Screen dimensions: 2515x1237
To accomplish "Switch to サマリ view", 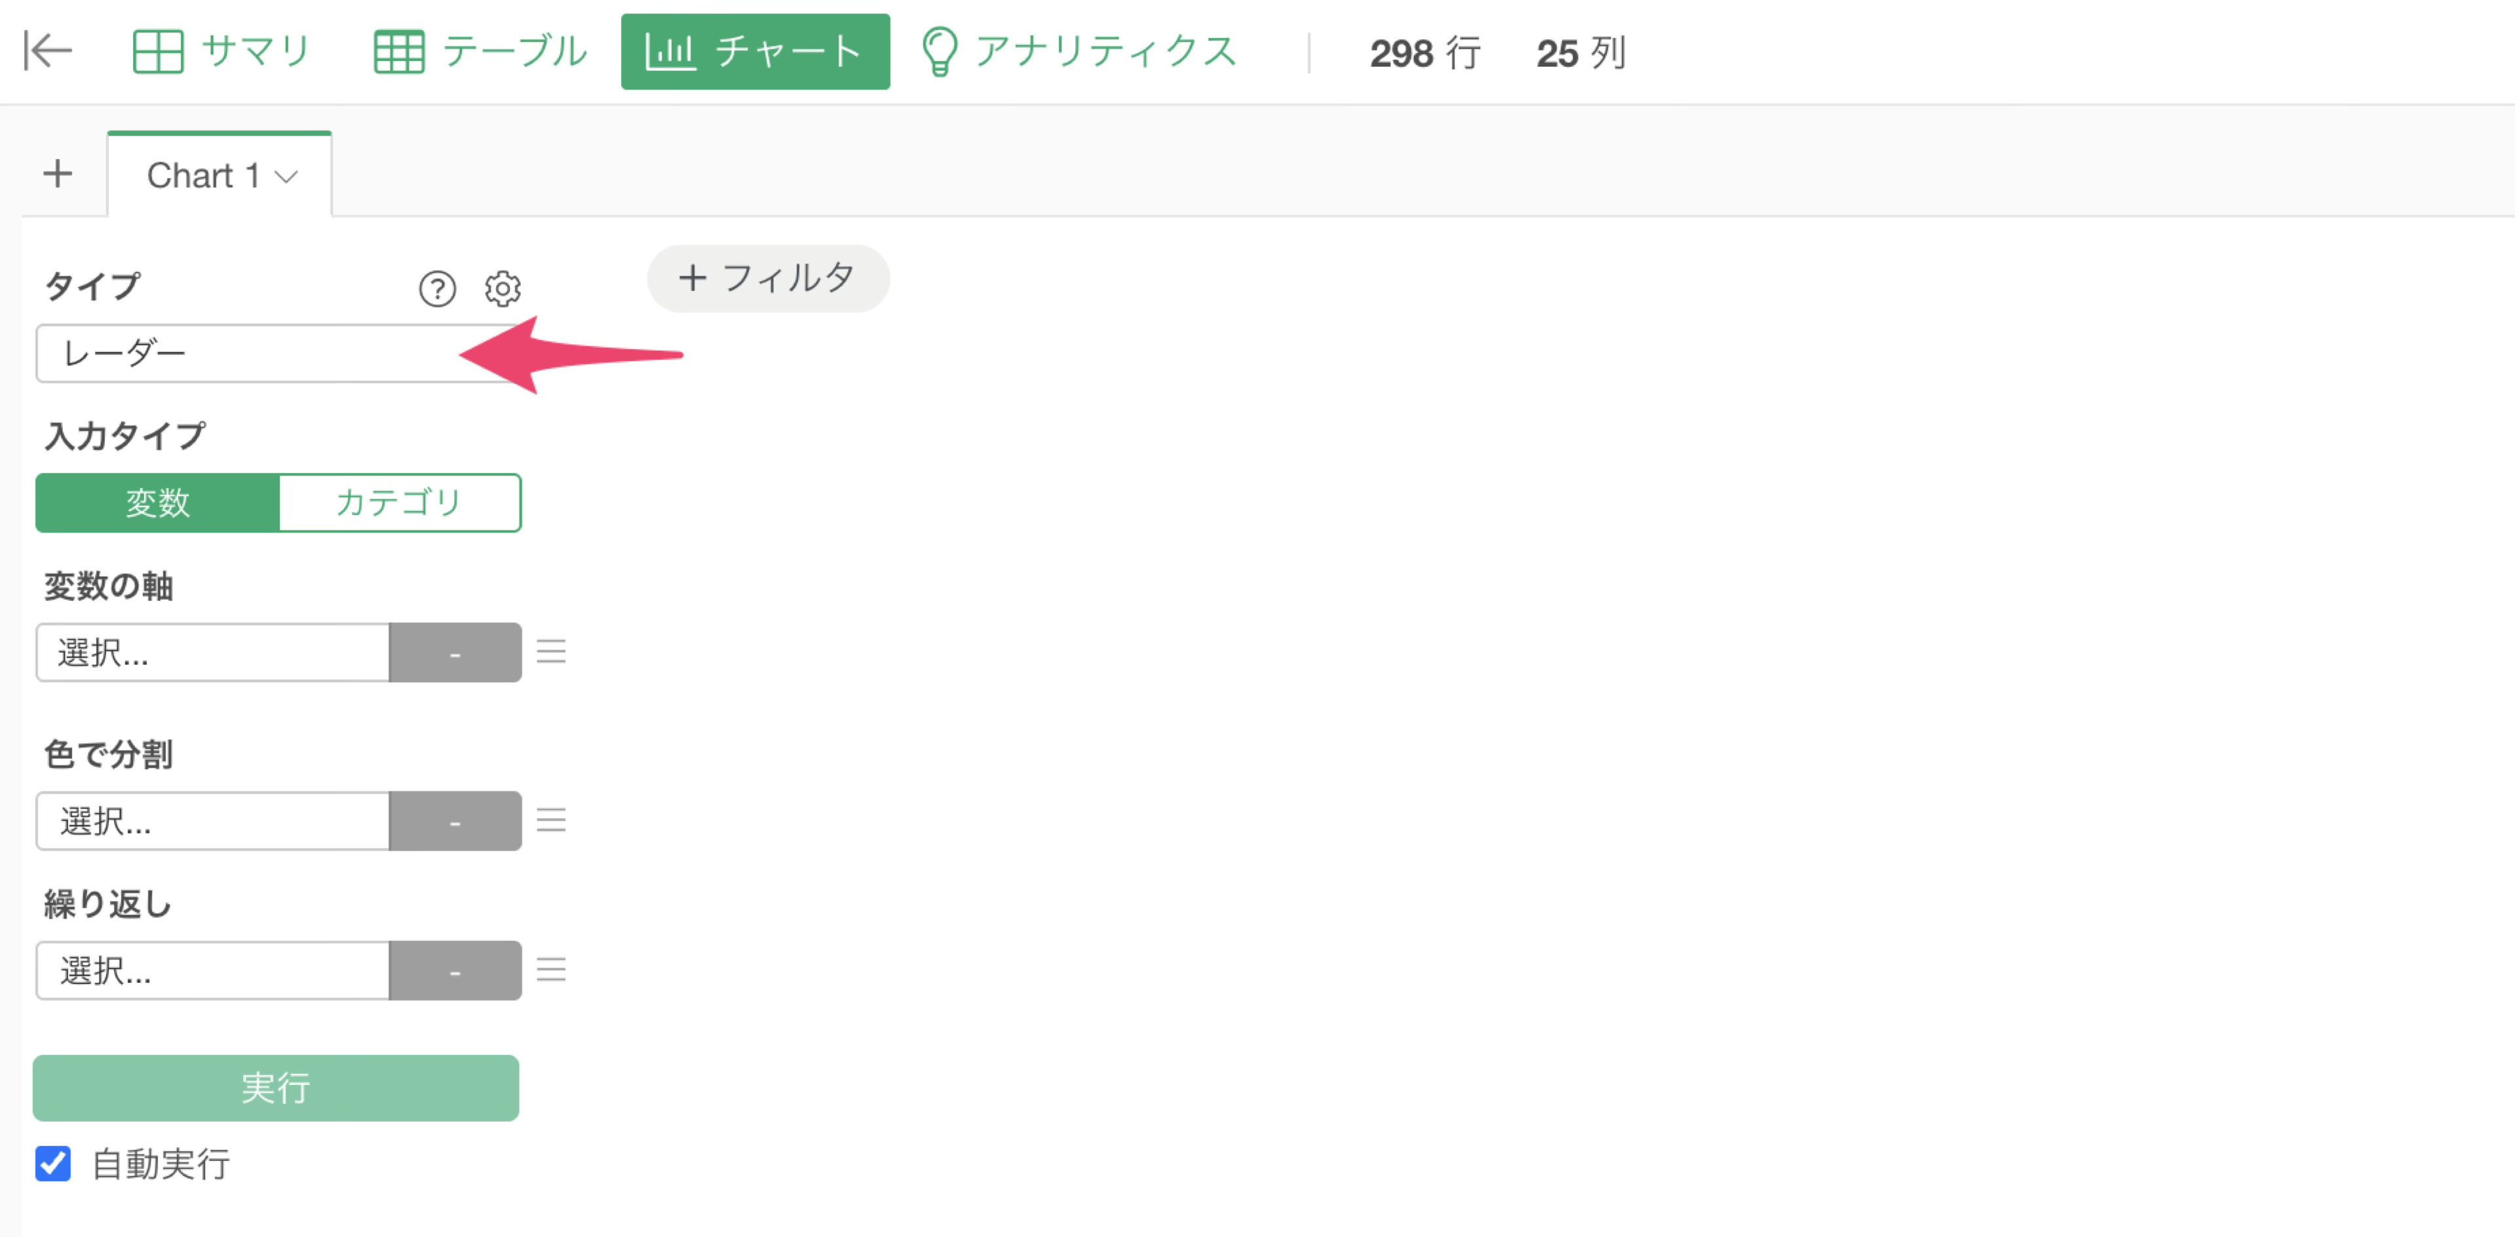I will [x=221, y=52].
